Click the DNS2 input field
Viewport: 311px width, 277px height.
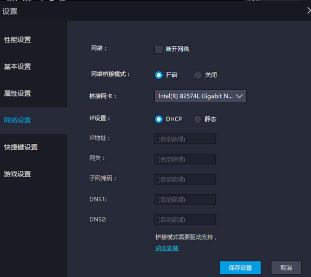point(185,219)
